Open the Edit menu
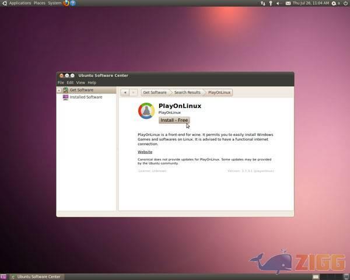This screenshot has height=280, width=350. tap(70, 83)
